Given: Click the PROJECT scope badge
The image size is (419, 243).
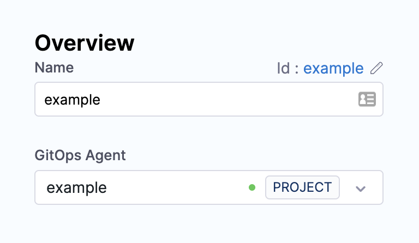Looking at the screenshot, I should (302, 187).
